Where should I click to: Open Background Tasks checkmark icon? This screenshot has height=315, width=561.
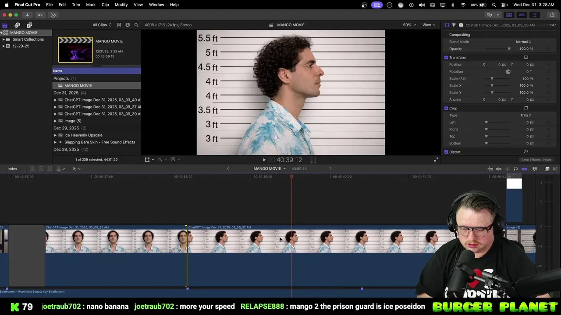(x=53, y=15)
